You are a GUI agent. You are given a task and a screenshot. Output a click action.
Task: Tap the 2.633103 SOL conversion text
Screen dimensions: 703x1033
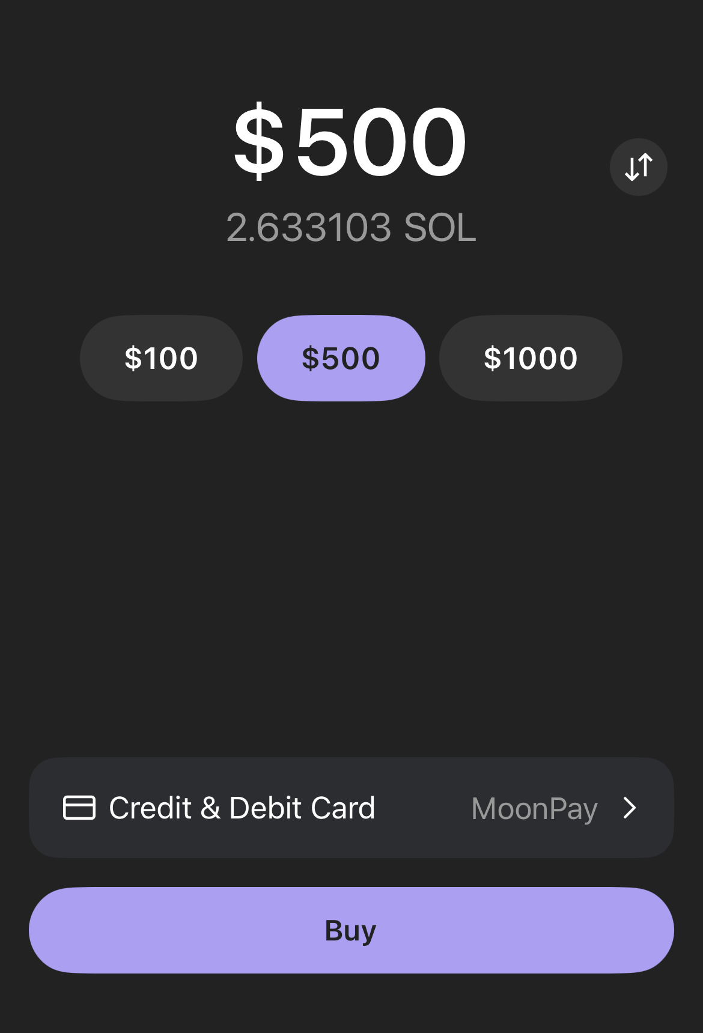pyautogui.click(x=351, y=228)
